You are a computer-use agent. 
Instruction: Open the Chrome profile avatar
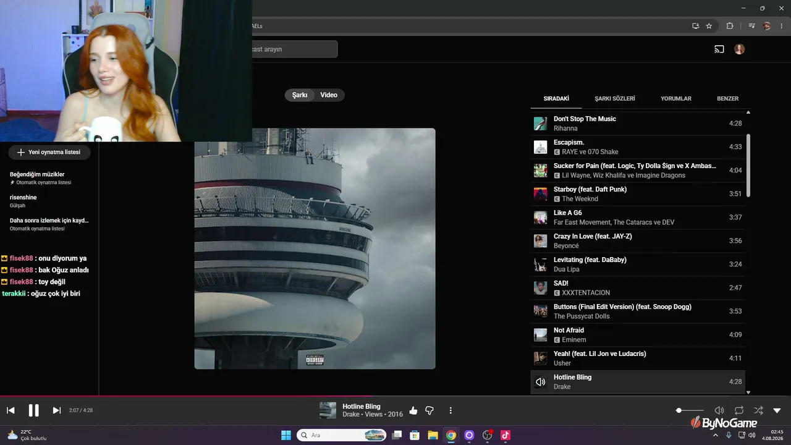767,26
